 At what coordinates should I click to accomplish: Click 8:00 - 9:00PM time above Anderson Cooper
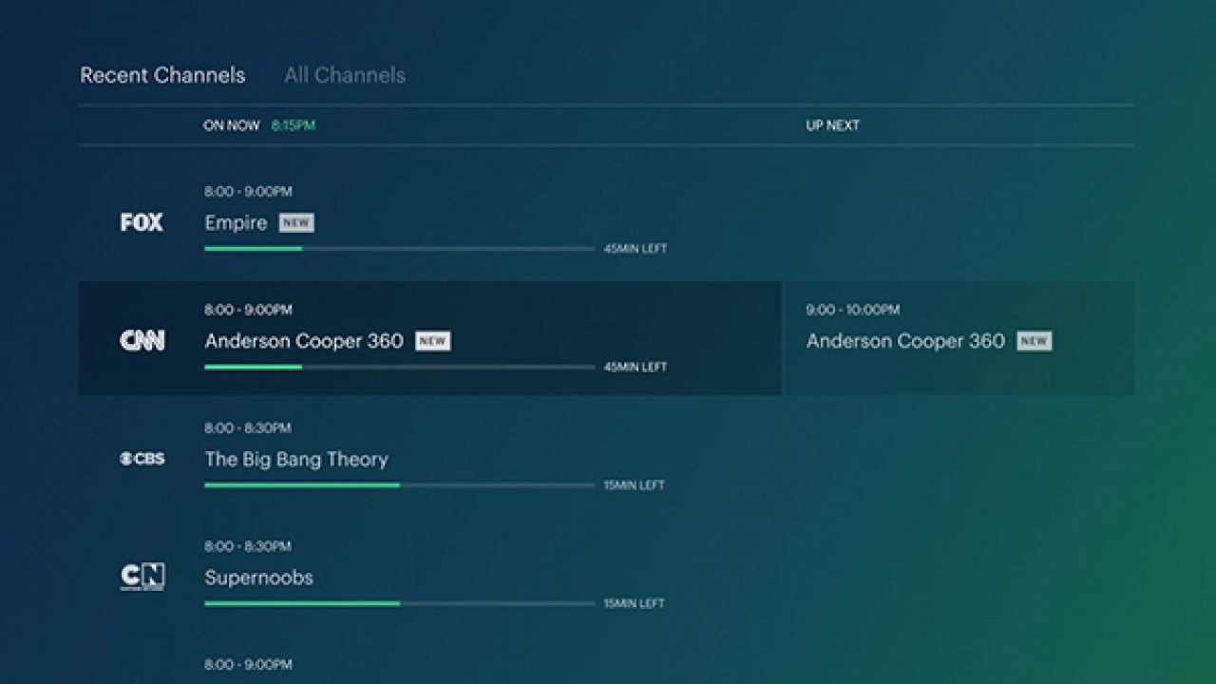pos(248,310)
